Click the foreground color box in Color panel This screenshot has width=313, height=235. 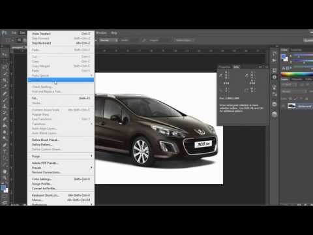(x=284, y=57)
